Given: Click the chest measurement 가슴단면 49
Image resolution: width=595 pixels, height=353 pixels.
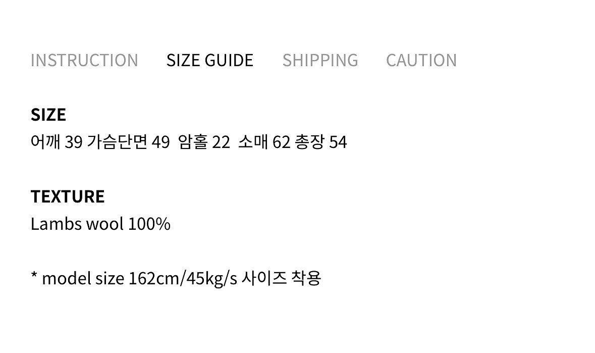Looking at the screenshot, I should tap(128, 142).
